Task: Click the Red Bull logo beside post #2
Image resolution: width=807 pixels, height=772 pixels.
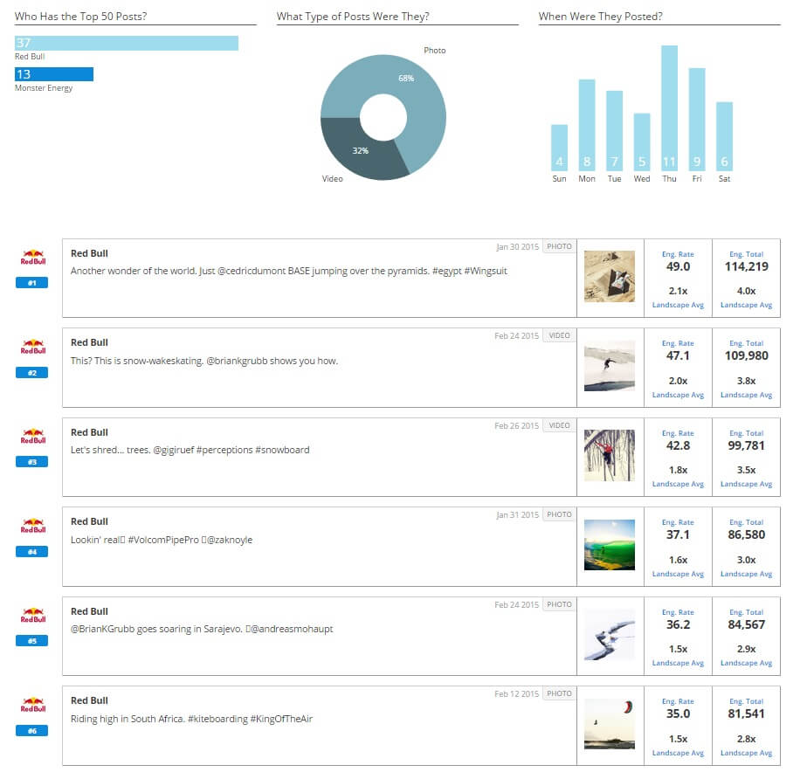Action: pos(33,347)
